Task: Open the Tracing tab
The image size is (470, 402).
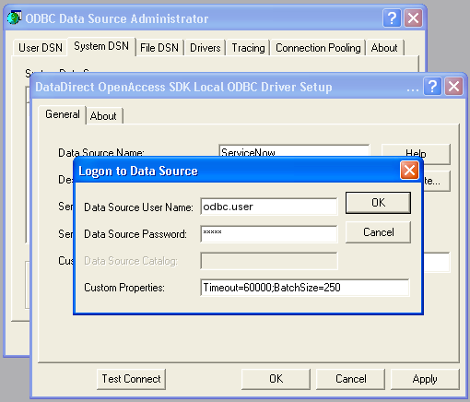Action: [248, 48]
